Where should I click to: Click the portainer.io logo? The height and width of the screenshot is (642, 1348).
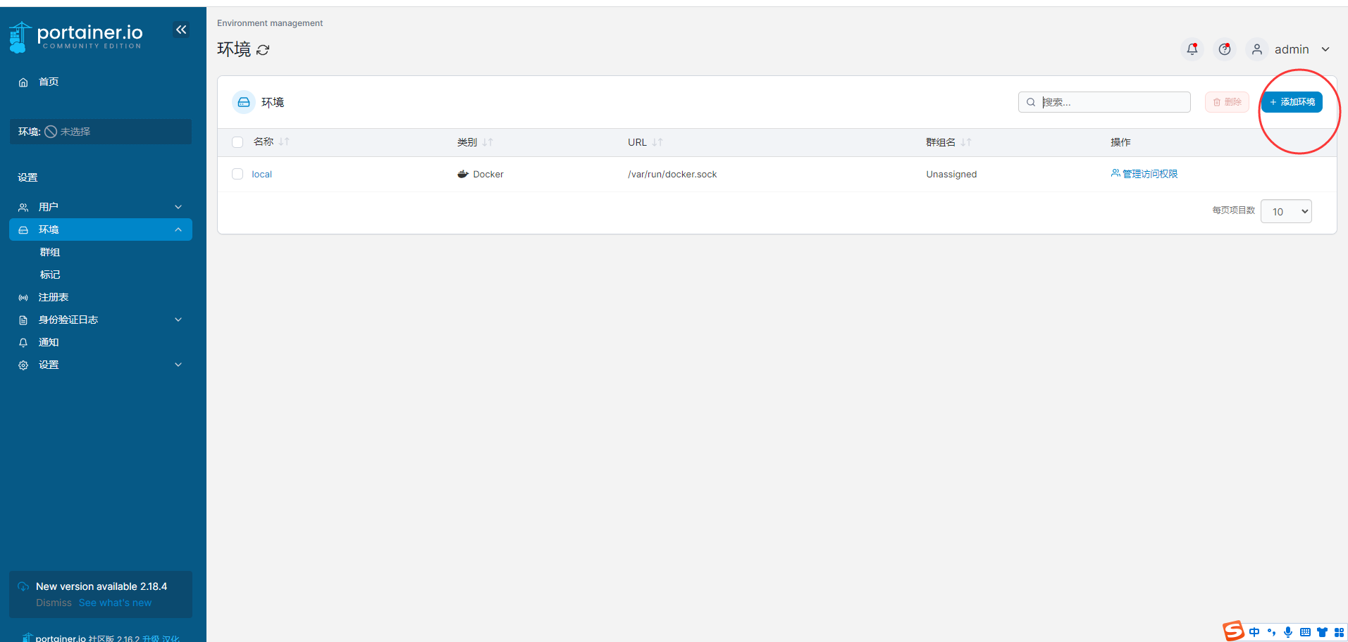pyautogui.click(x=76, y=37)
